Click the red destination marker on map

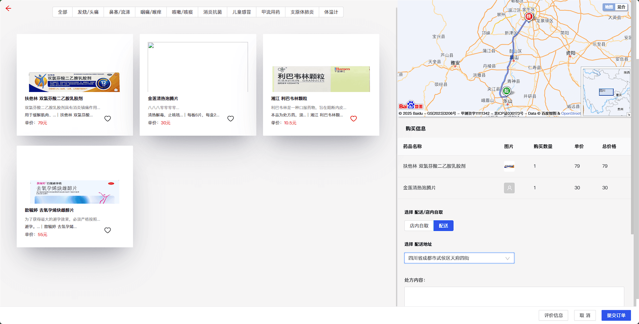coord(529,17)
